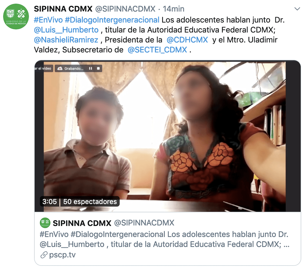The image size is (307, 270).
Task: Click the 3:05 video duration label
Action: point(49,201)
